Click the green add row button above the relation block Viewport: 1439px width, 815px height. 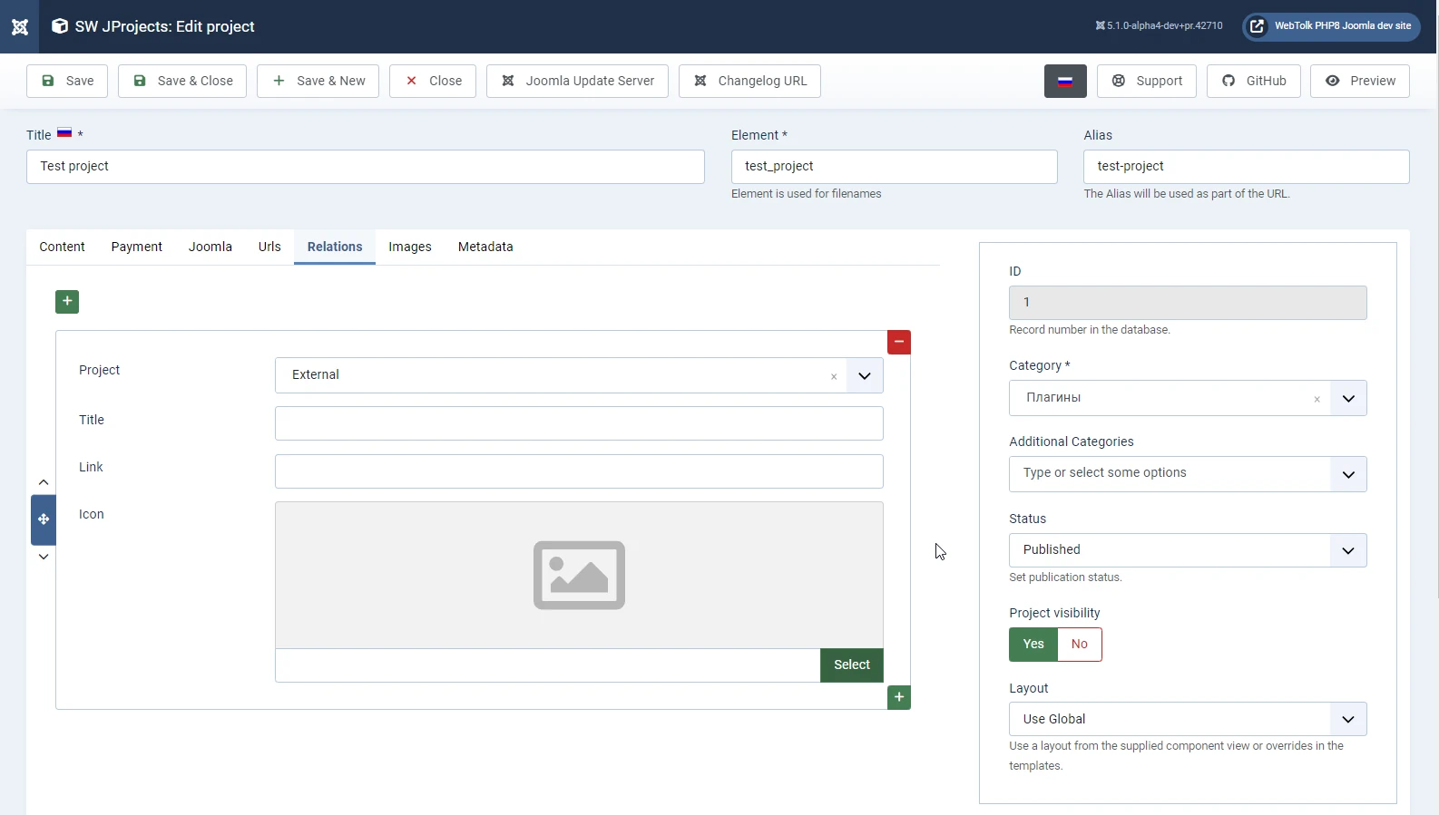67,301
